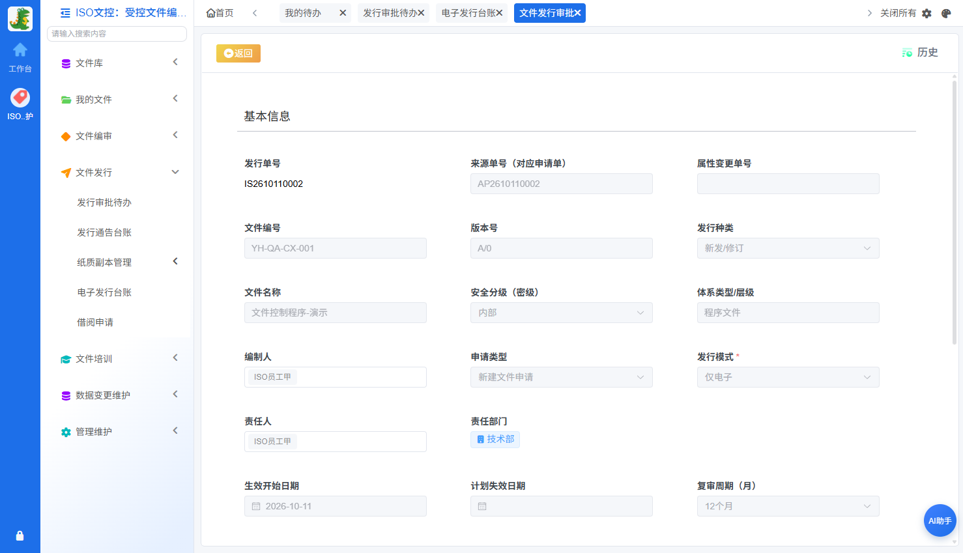This screenshot has height=553, width=963.
Task: Click the 技术部 department tag
Action: coord(495,440)
